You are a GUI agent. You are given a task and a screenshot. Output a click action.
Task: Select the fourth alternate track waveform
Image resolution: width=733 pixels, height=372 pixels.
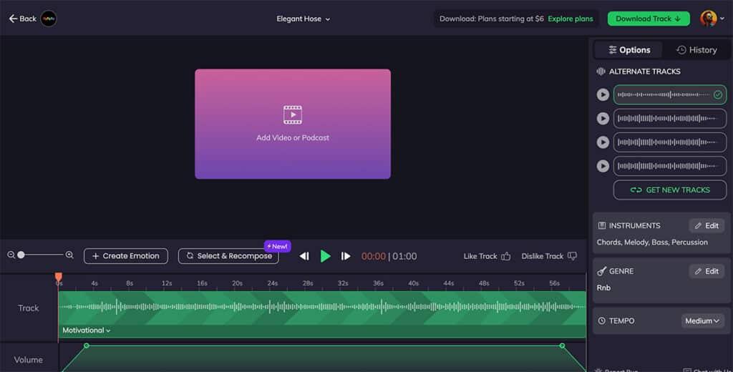[x=670, y=166]
